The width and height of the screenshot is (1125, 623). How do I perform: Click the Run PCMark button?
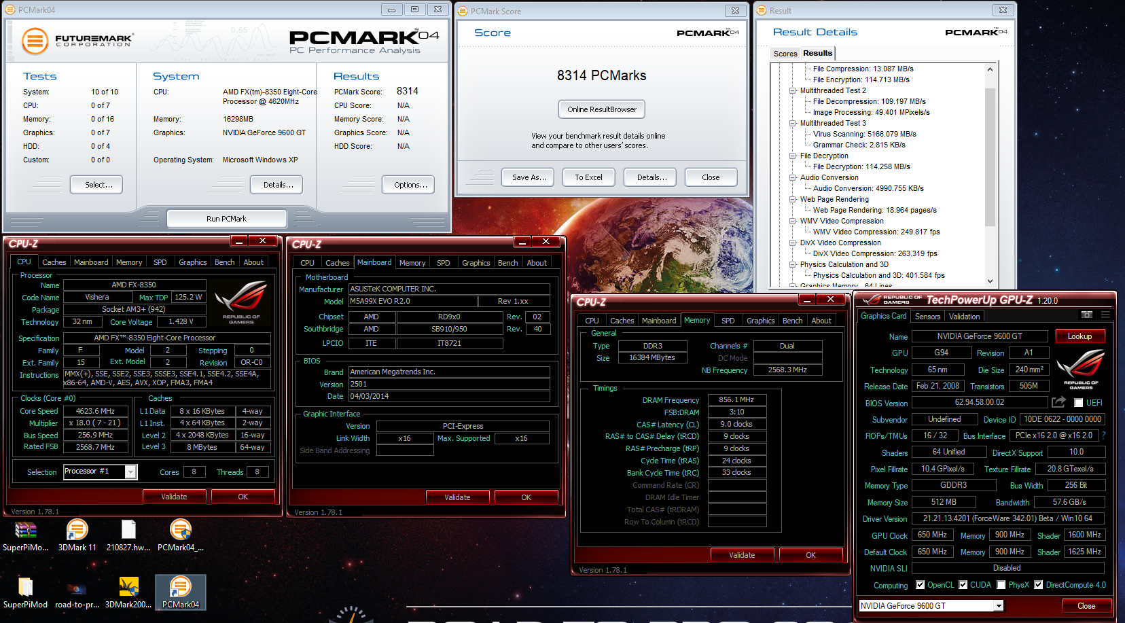(x=226, y=219)
